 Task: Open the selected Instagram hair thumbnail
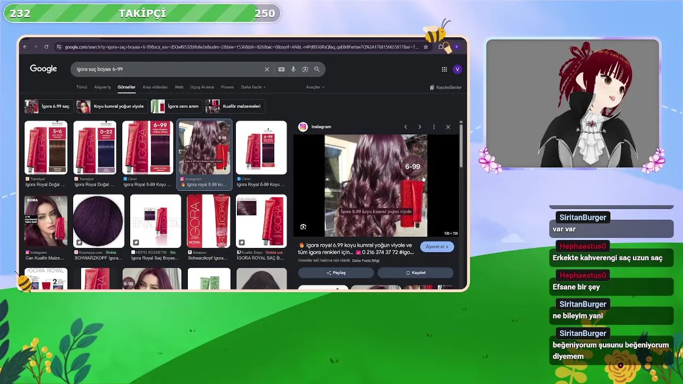click(x=205, y=148)
